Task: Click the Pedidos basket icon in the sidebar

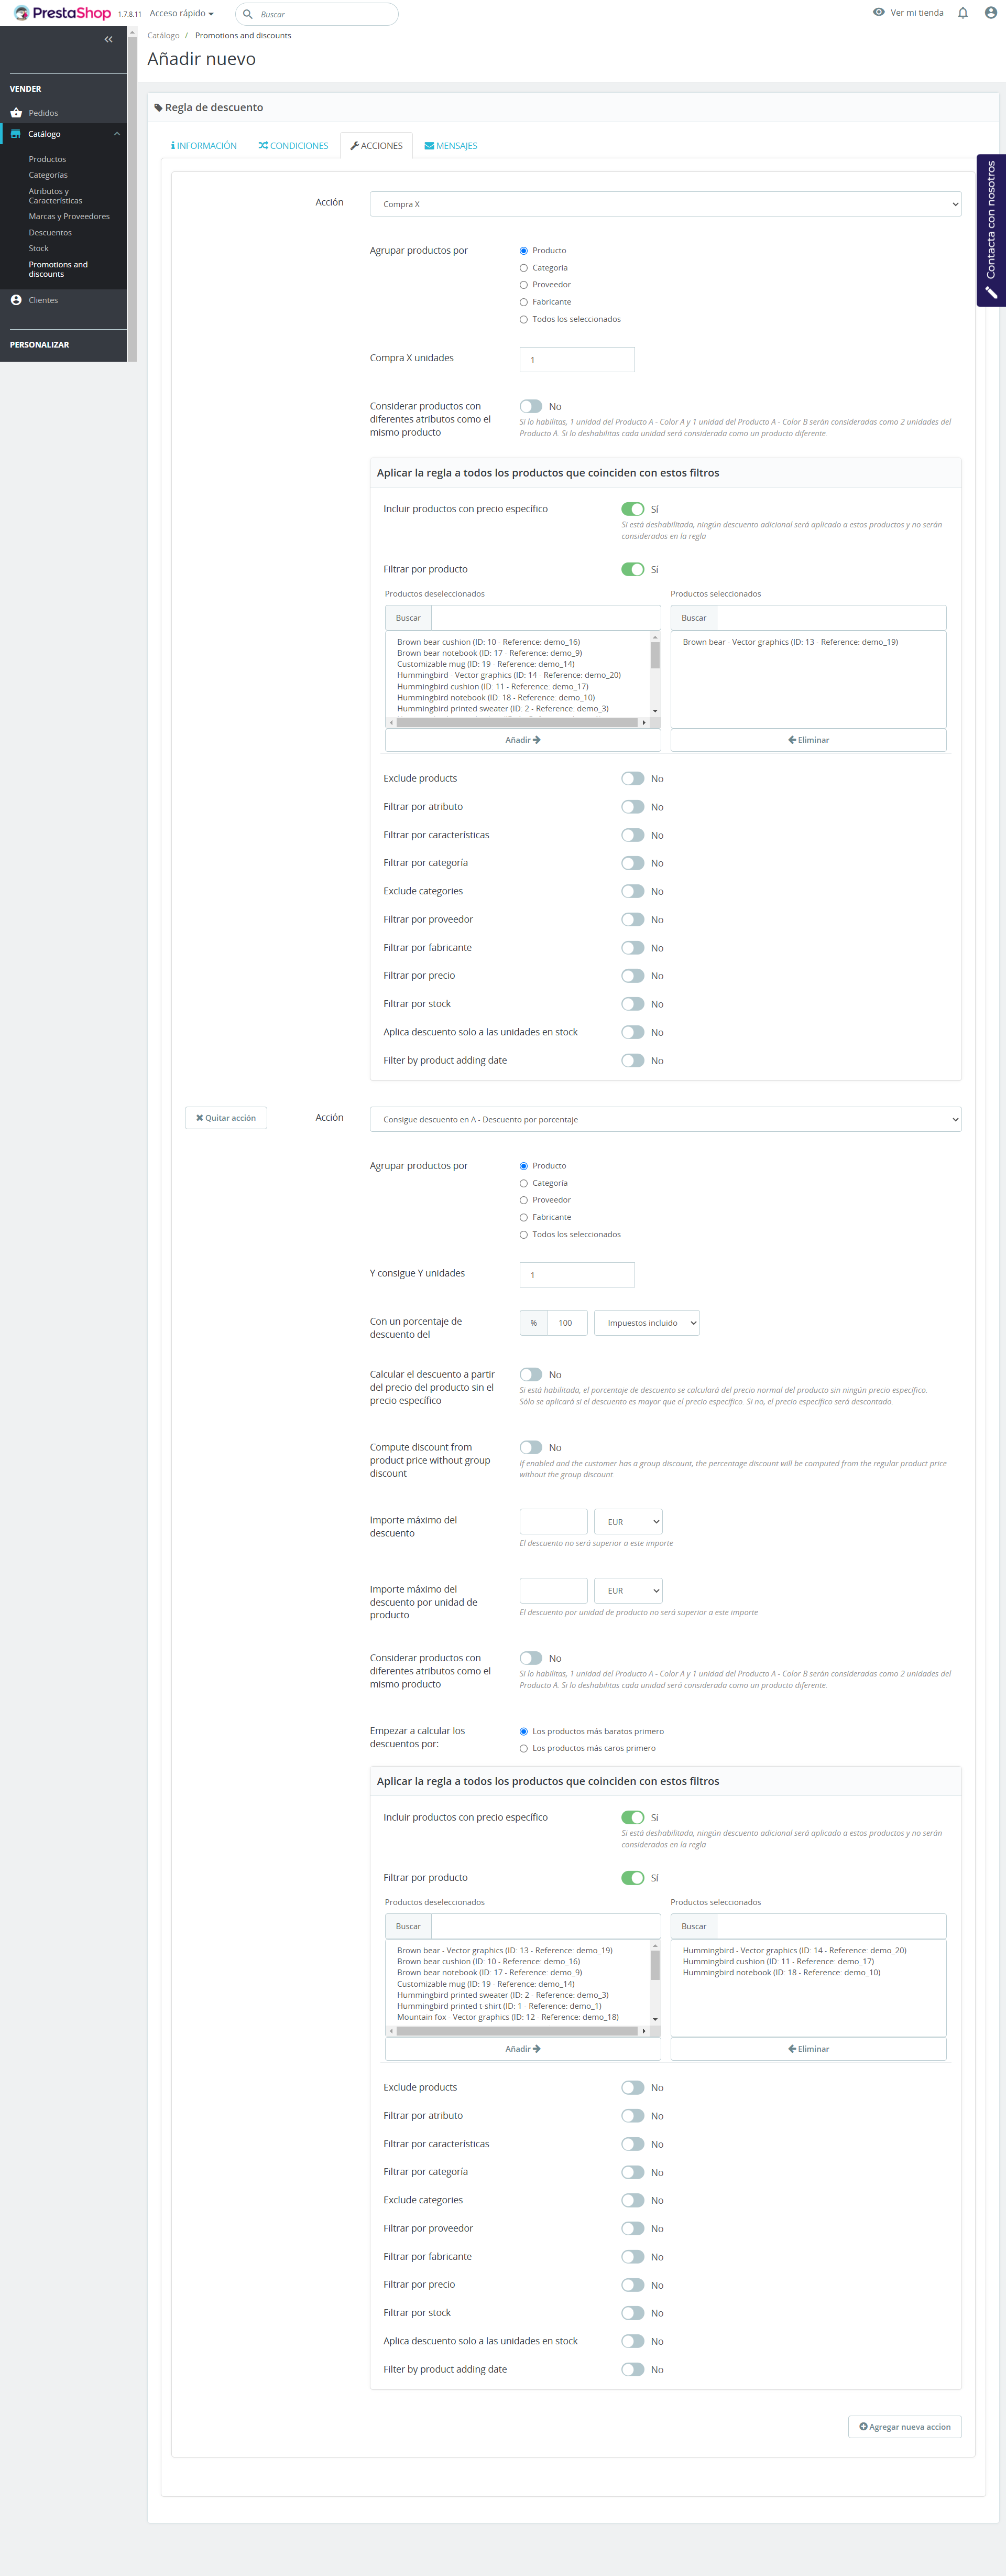Action: tap(16, 113)
